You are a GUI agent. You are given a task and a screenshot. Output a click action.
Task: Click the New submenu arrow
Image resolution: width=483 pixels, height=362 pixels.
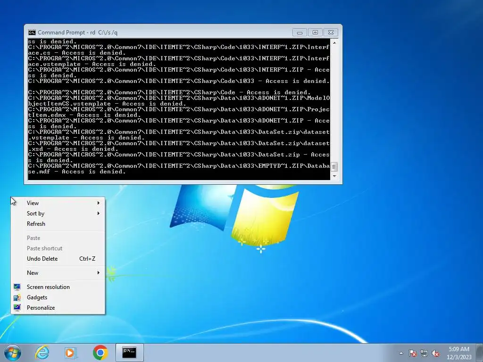click(x=98, y=273)
